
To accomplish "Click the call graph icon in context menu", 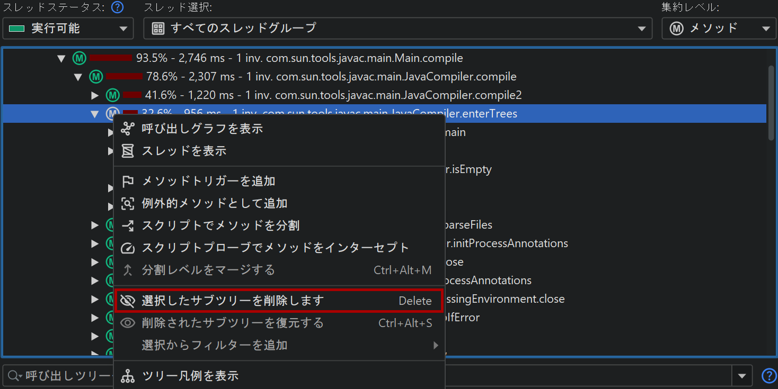I will [128, 129].
